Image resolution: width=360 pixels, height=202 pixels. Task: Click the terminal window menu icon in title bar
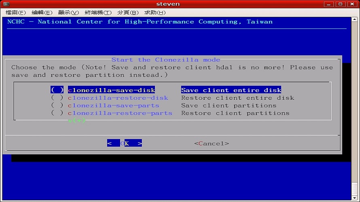click(x=6, y=4)
